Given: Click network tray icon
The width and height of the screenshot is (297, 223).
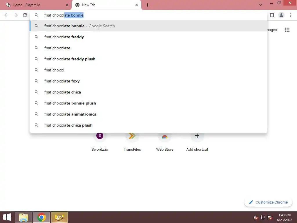Looking at the screenshot, I should [x=263, y=217].
